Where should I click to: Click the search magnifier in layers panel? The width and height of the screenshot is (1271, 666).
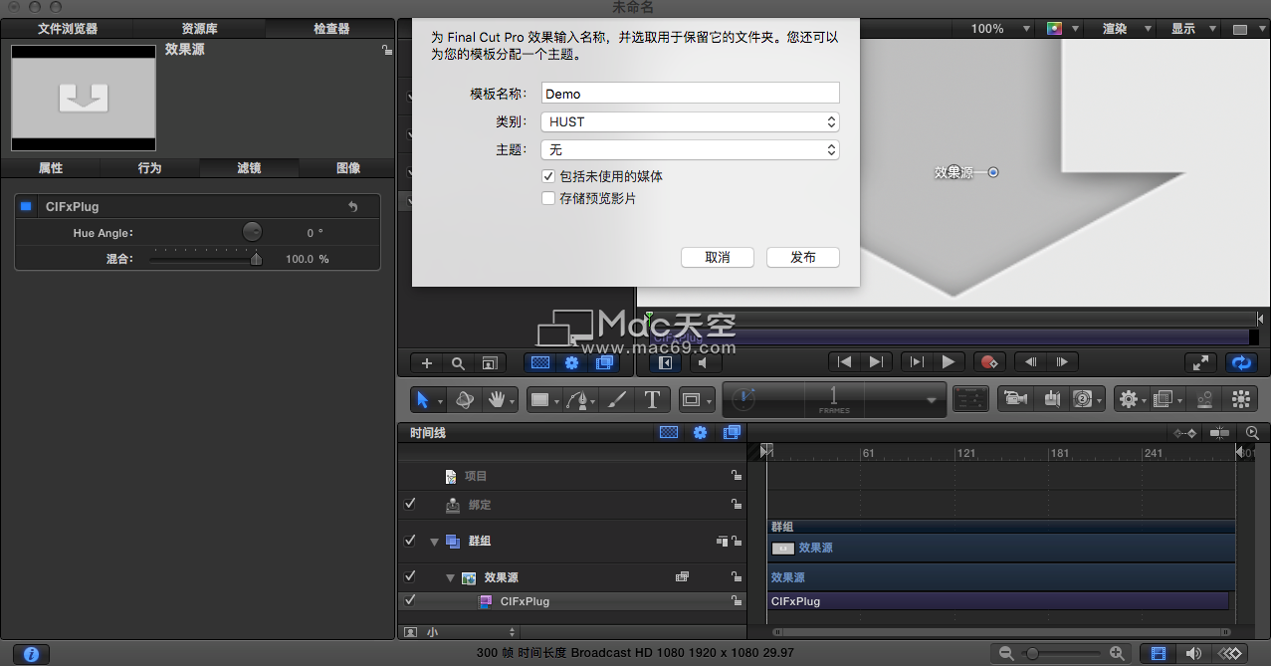[458, 363]
